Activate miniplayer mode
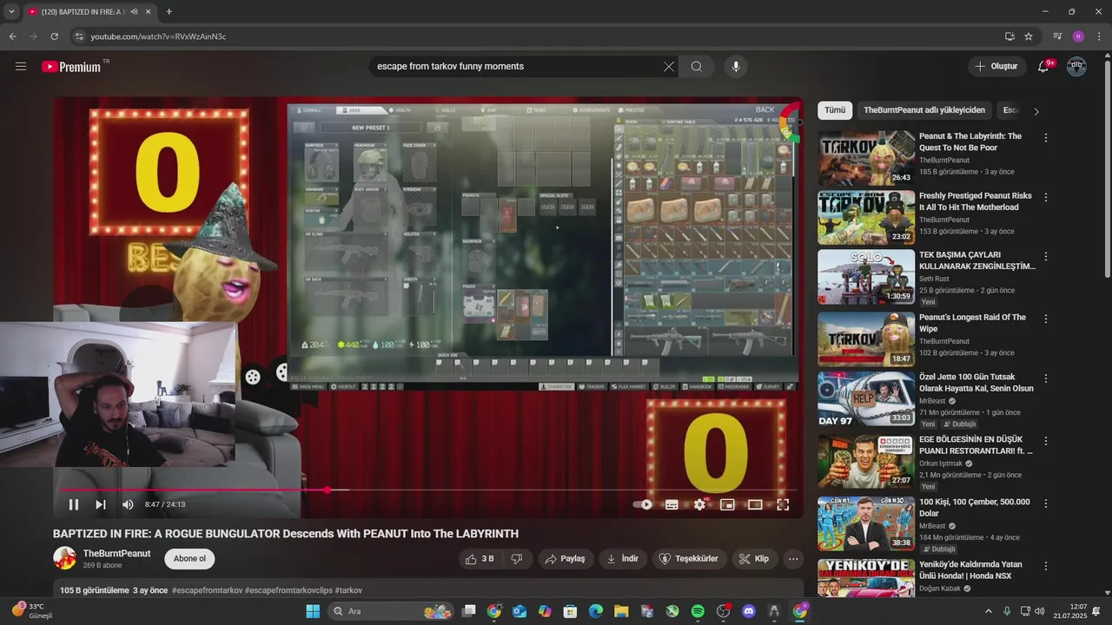The image size is (1112, 625). point(727,504)
